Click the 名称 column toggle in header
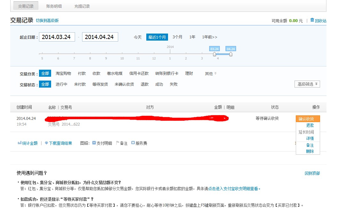This screenshot has width=337, height=210. [52, 107]
